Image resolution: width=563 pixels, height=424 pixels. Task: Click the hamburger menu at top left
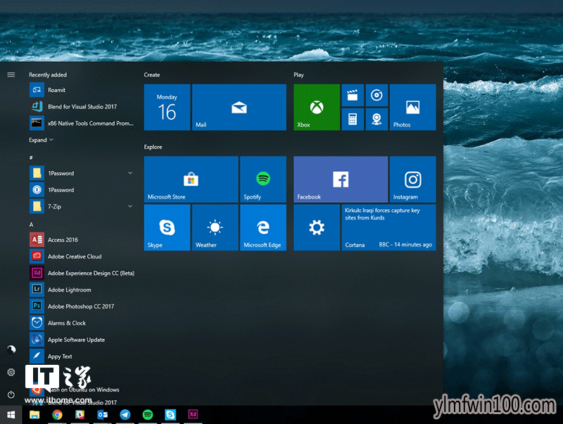[11, 75]
